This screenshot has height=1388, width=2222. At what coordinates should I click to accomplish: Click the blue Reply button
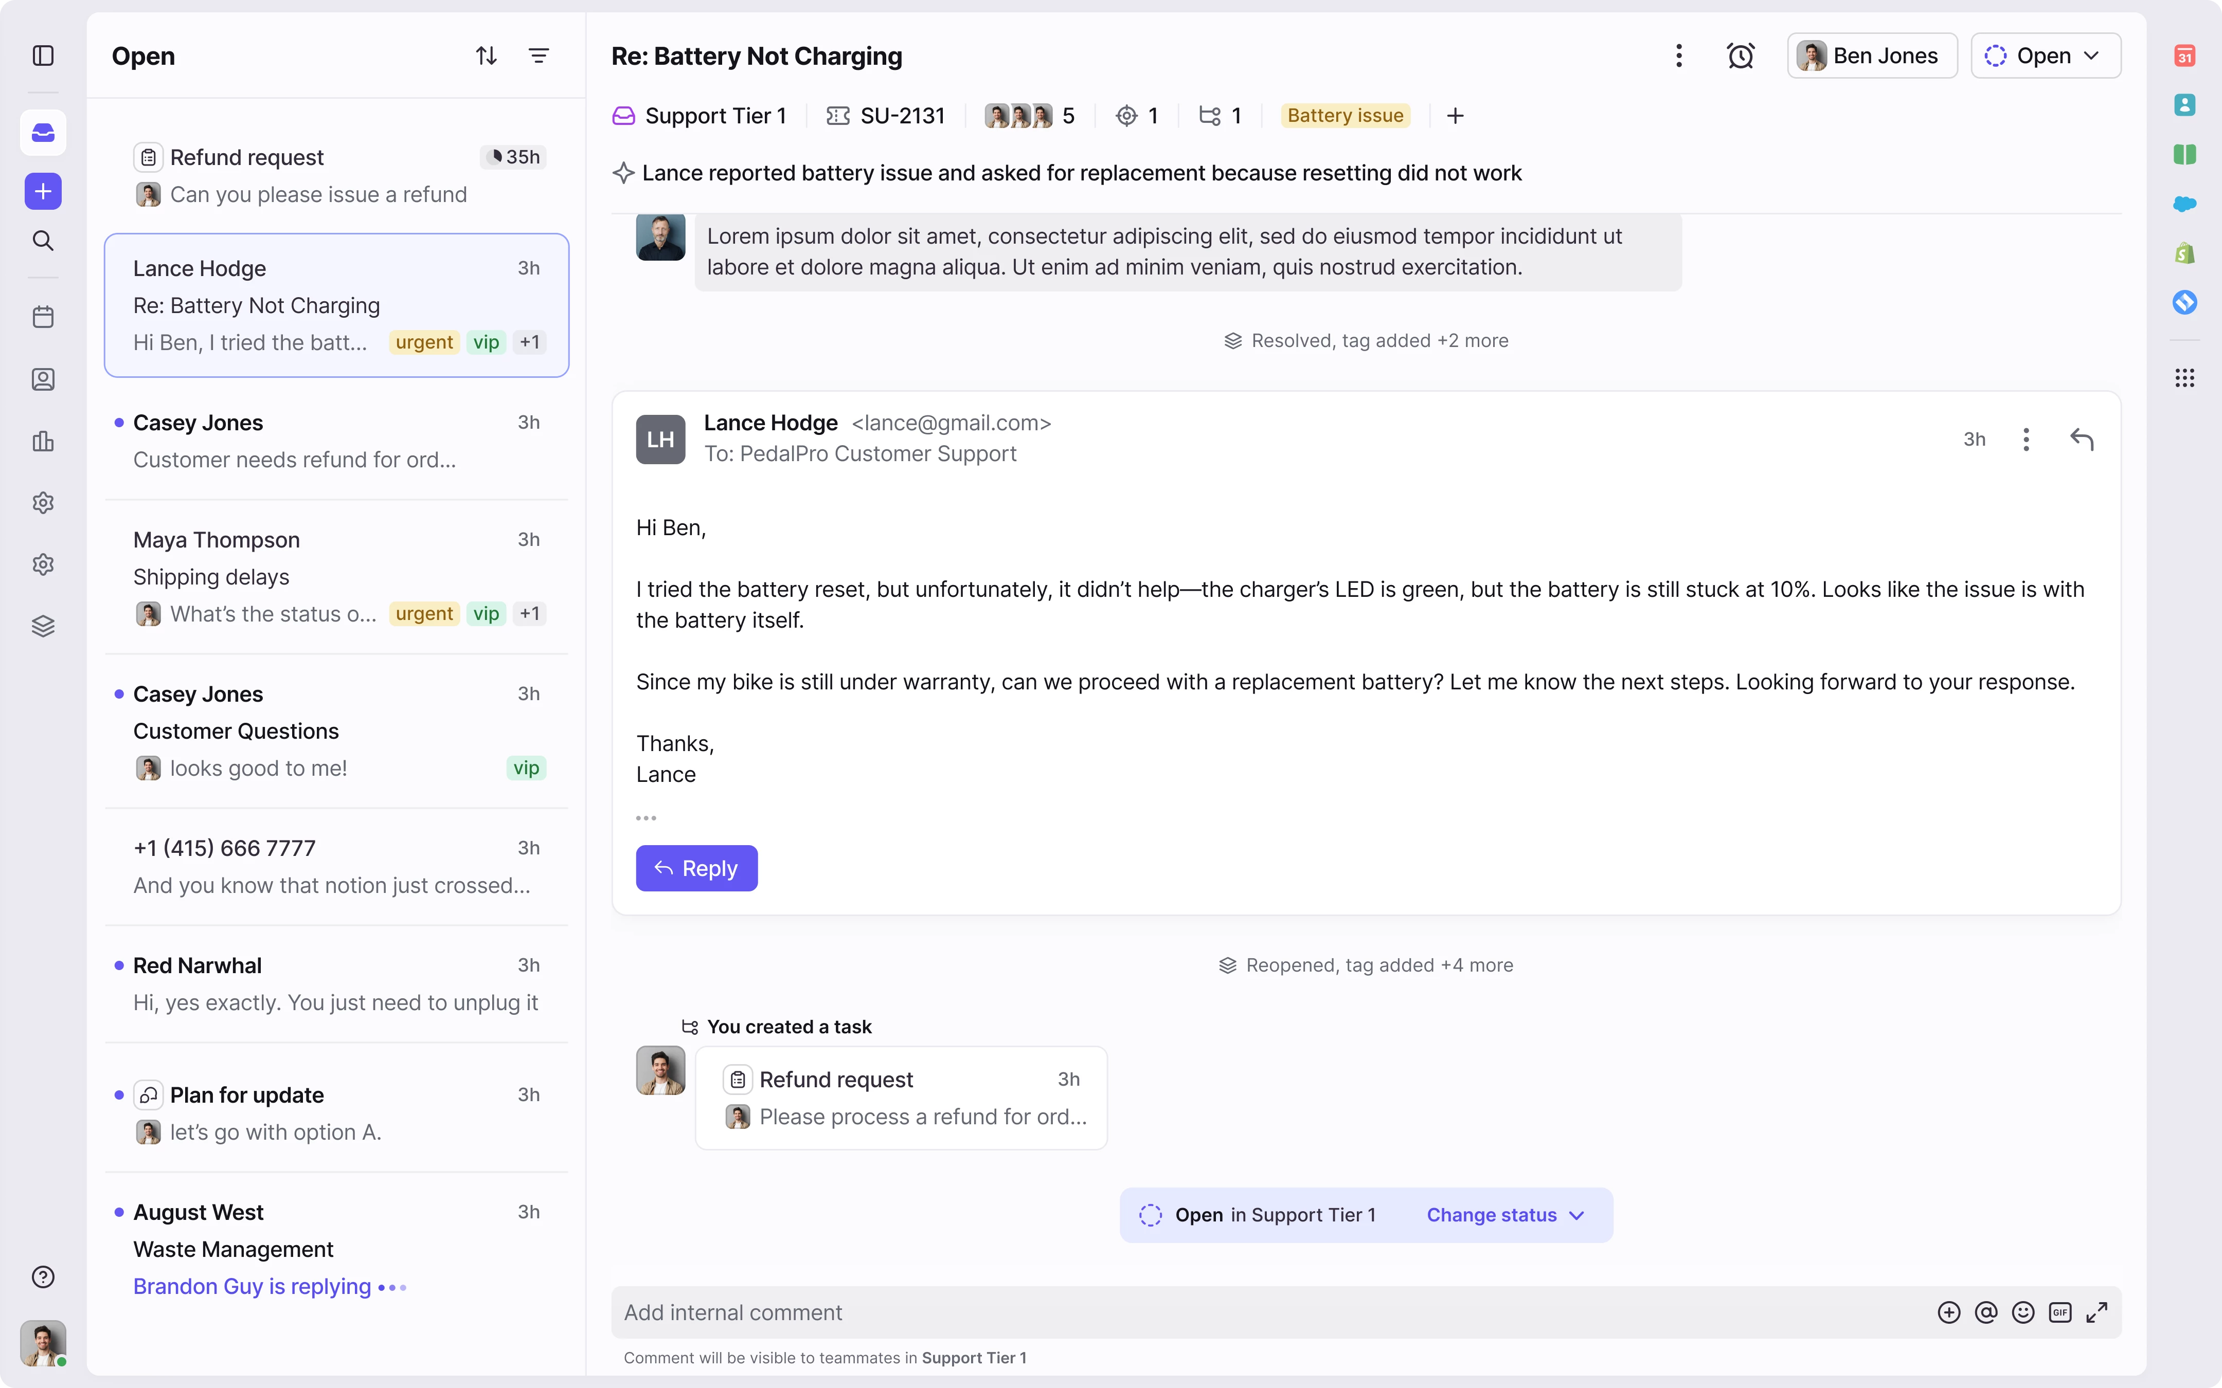(x=696, y=868)
